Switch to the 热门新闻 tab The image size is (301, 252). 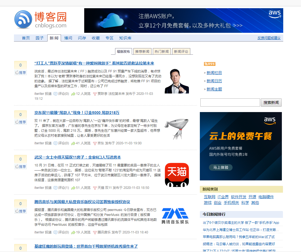pos(162,51)
